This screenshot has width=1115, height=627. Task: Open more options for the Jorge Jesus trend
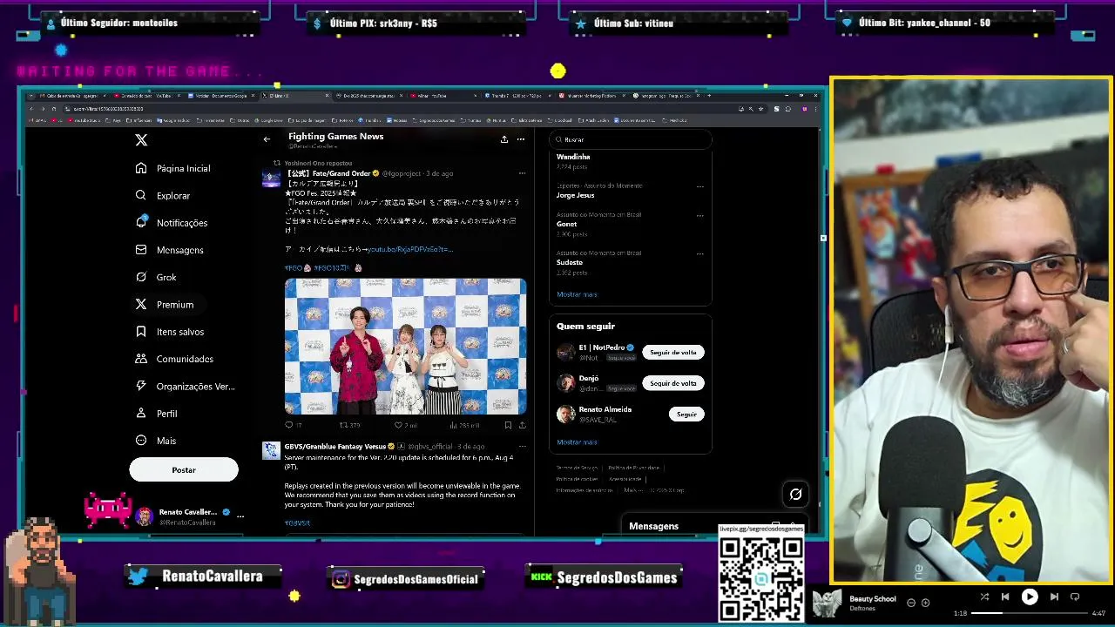[699, 186]
